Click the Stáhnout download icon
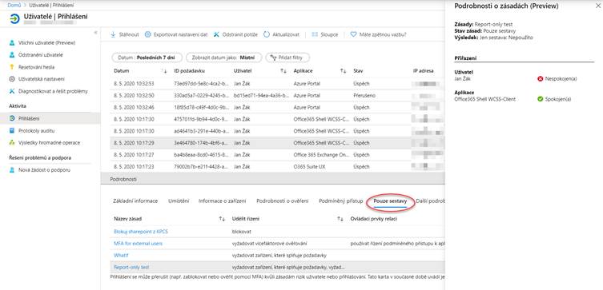This screenshot has height=290, width=603. (113, 34)
